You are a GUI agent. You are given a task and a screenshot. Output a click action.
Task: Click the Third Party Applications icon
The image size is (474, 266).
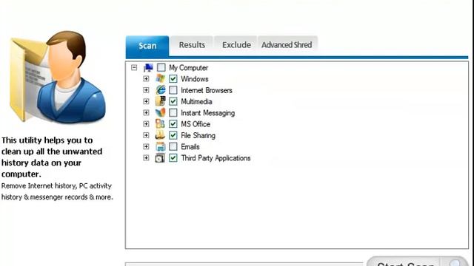[x=160, y=157]
